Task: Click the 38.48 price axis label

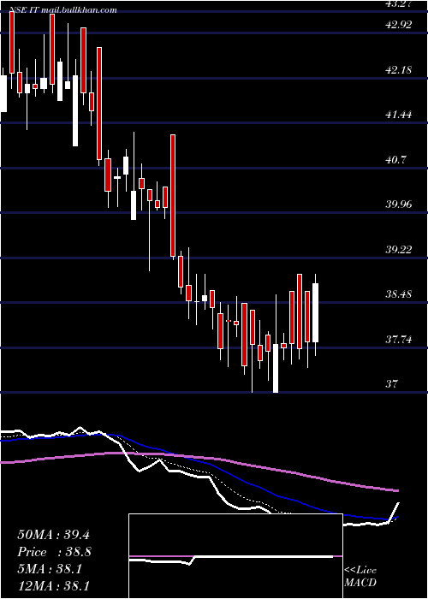Action: [x=399, y=294]
